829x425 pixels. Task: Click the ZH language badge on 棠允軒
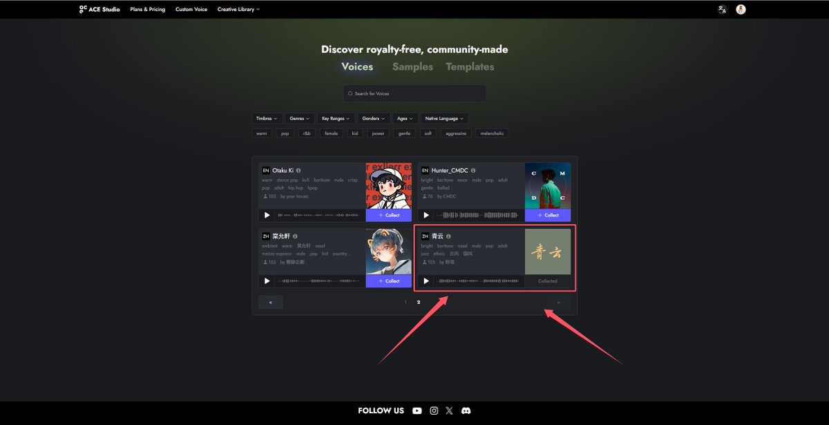266,236
